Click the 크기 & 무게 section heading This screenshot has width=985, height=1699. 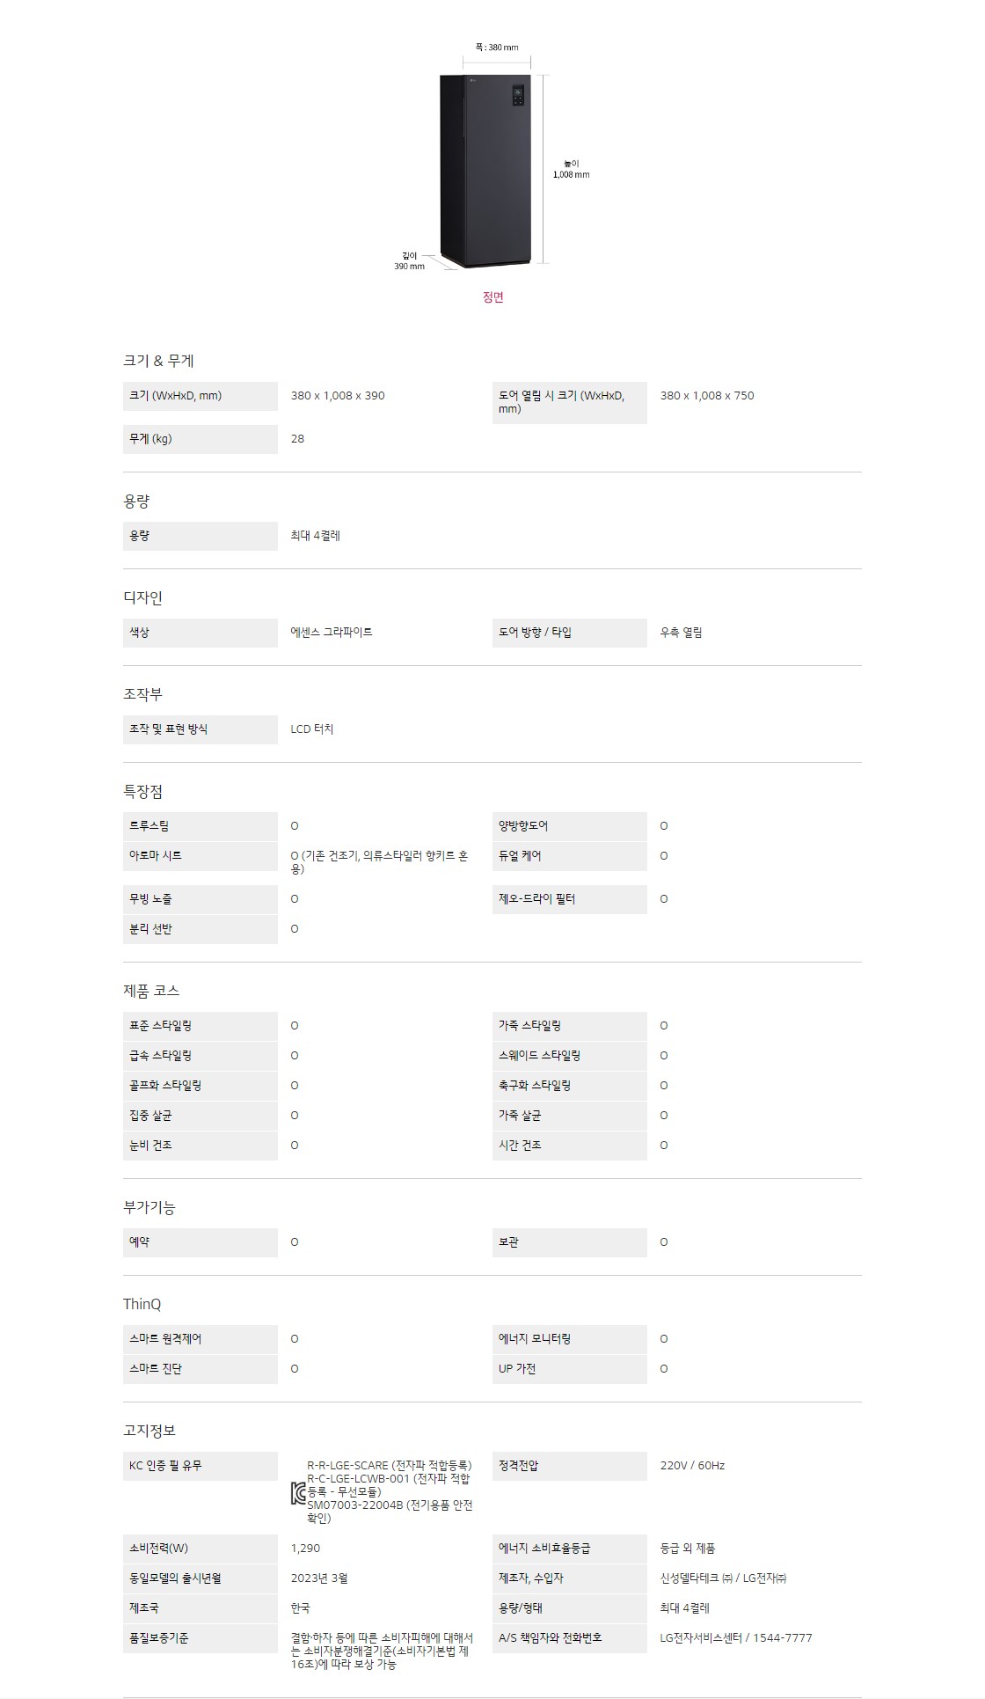point(158,361)
